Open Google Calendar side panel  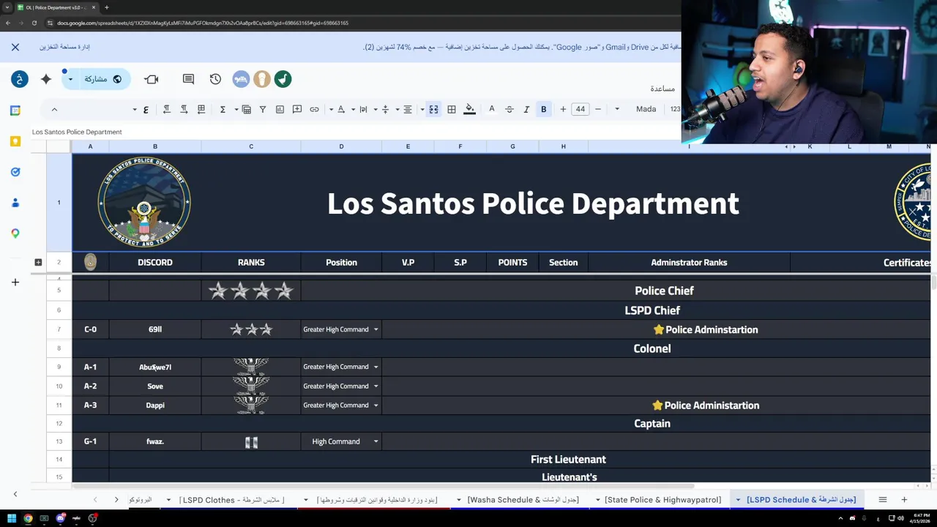[x=15, y=111]
